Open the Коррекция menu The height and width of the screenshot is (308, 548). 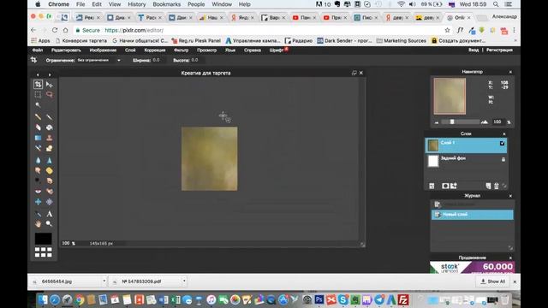tap(155, 50)
